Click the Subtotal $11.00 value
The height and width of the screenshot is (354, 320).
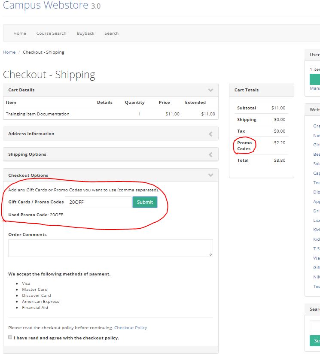[x=278, y=108]
